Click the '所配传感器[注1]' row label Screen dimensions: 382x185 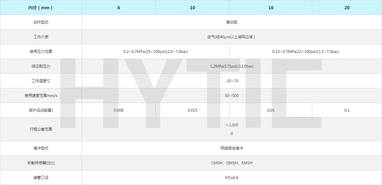(41, 163)
